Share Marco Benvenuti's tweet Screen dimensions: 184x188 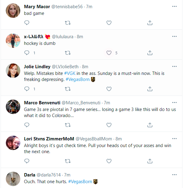[150, 125]
